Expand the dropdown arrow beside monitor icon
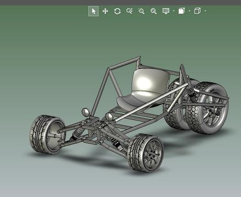 click(174, 11)
